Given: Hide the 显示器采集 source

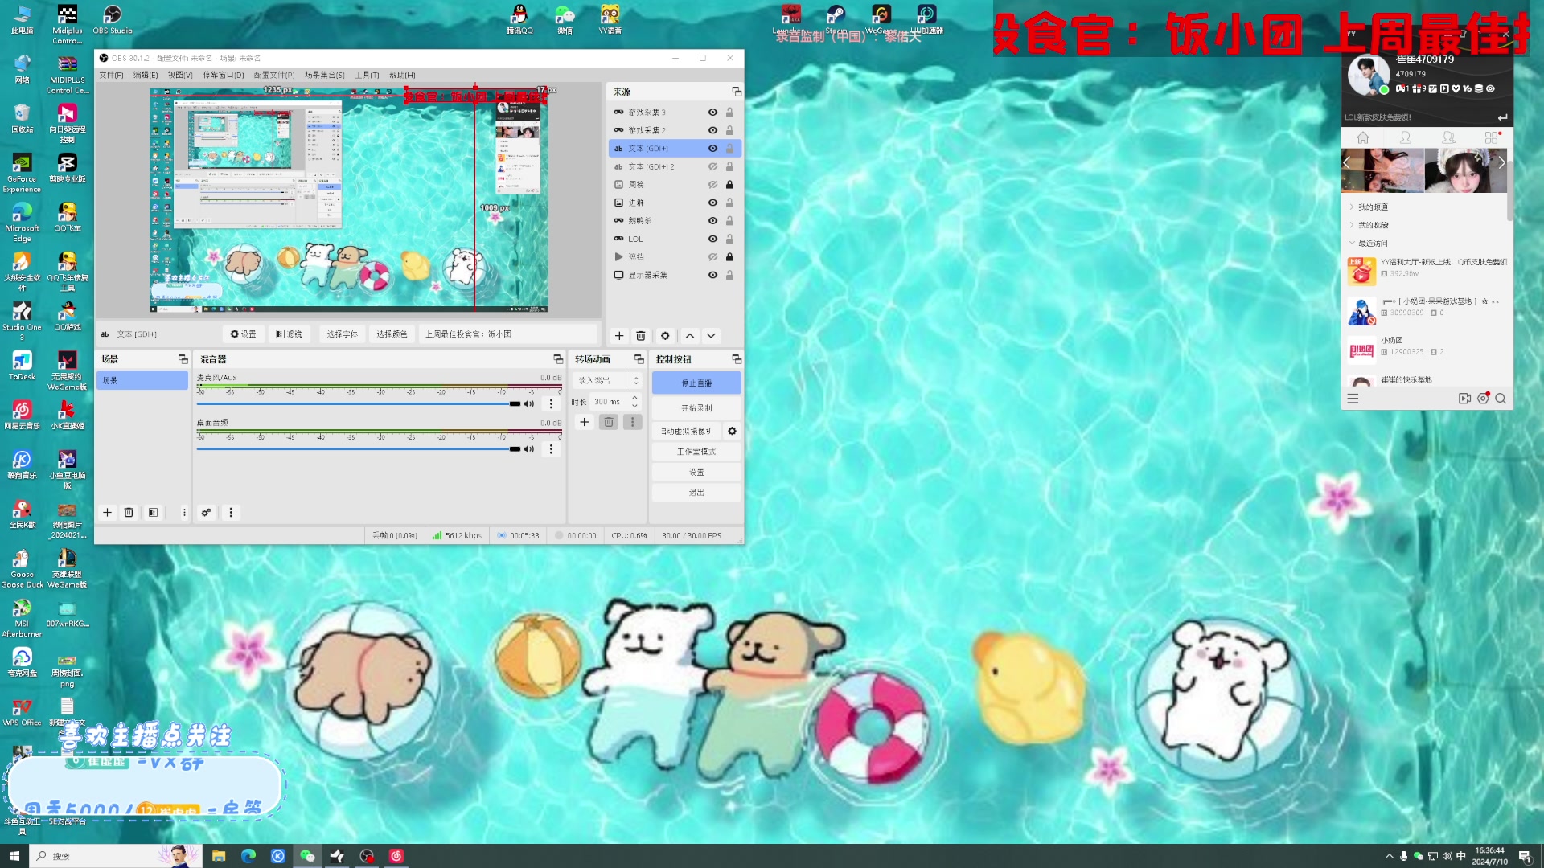Looking at the screenshot, I should (712, 275).
